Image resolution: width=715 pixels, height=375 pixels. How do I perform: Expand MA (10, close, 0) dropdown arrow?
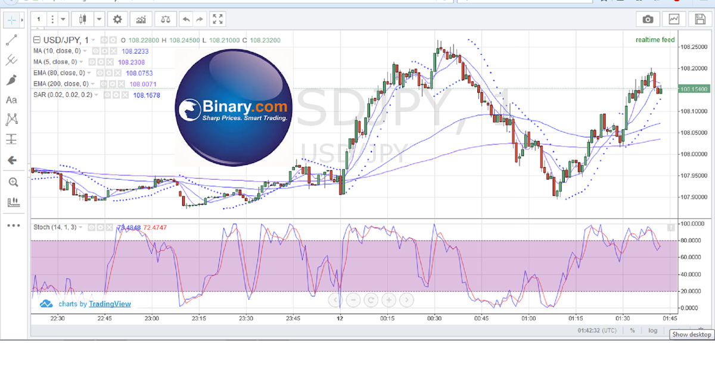(85, 51)
